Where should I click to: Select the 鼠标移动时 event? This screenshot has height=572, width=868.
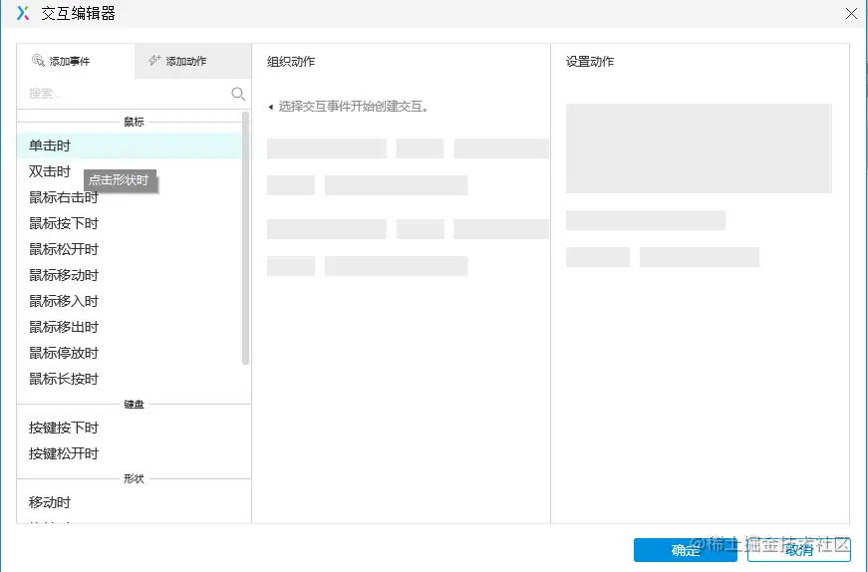click(129, 275)
